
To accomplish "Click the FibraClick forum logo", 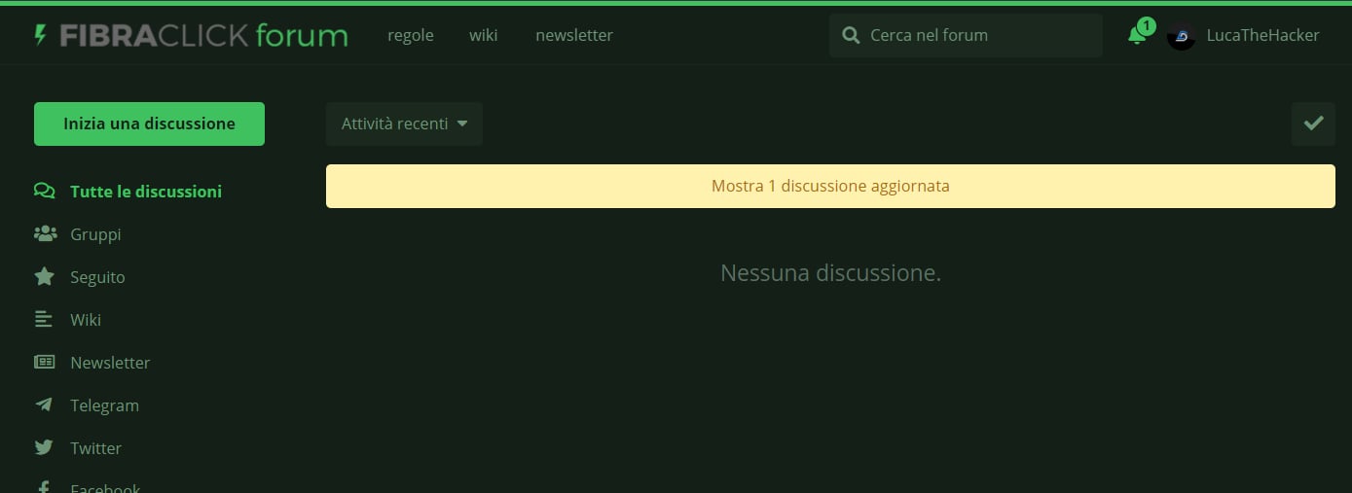I will tap(191, 36).
